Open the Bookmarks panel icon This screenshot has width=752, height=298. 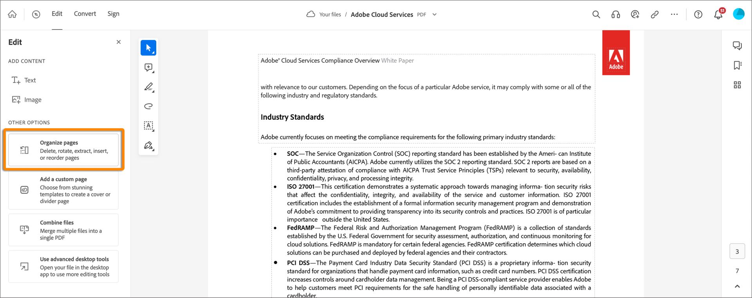click(x=737, y=65)
